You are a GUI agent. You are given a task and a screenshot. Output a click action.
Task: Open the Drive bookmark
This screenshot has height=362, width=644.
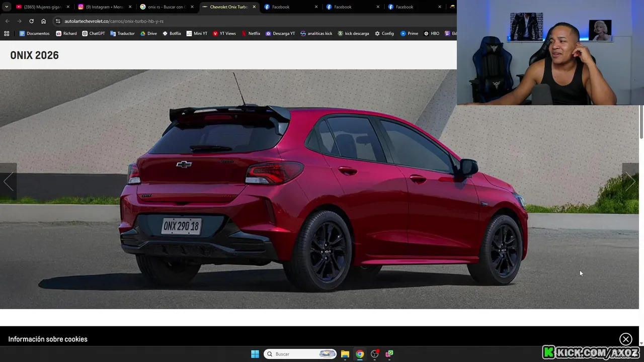point(148,34)
